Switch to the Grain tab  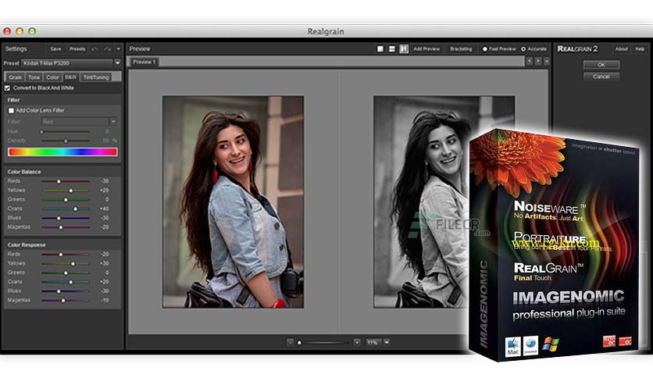[16, 77]
